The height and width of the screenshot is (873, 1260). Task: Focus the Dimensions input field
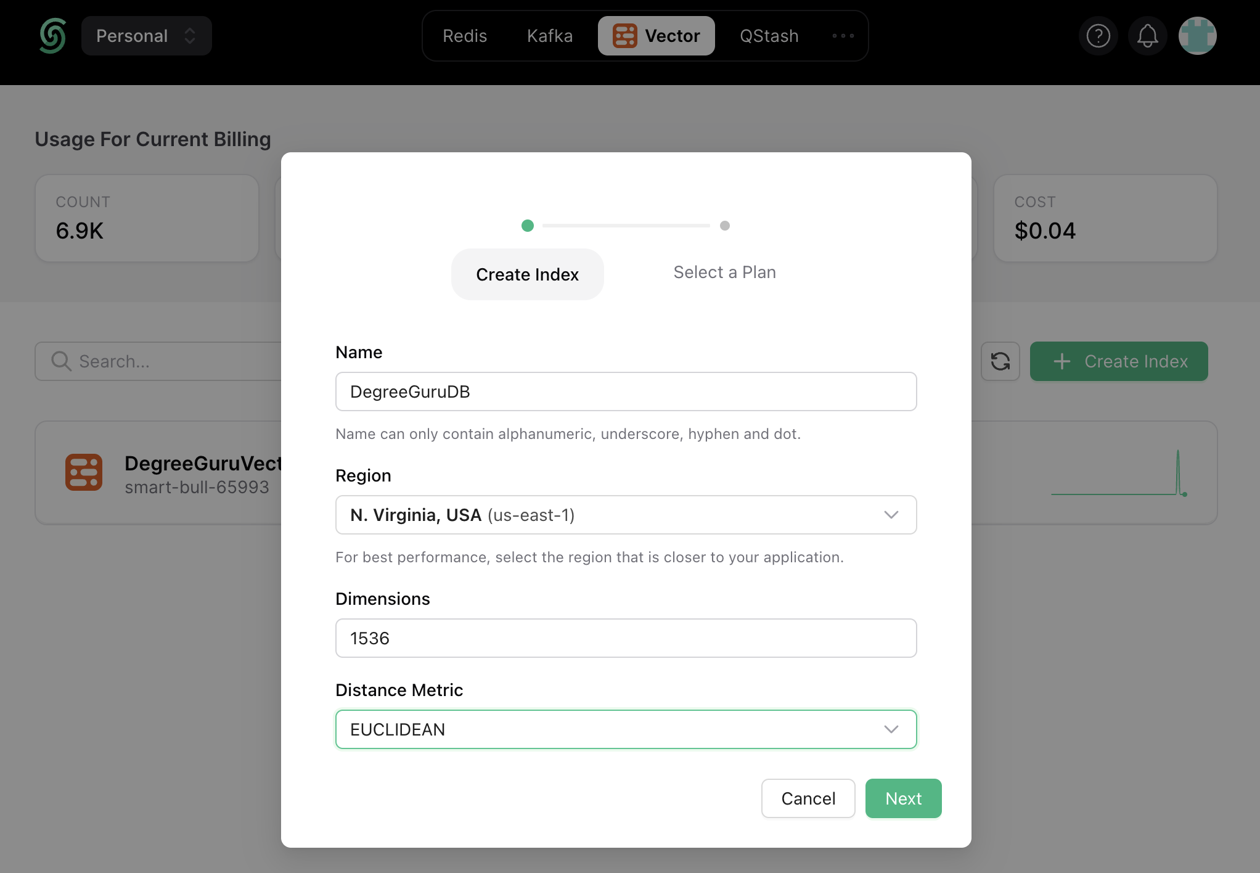coord(626,638)
